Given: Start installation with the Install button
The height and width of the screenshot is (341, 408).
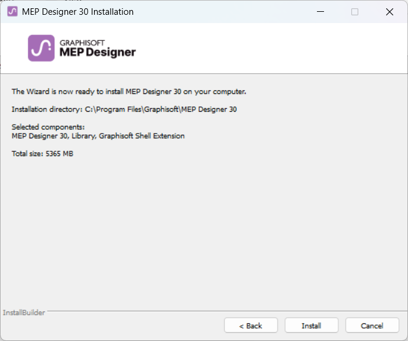Looking at the screenshot, I should click(312, 326).
